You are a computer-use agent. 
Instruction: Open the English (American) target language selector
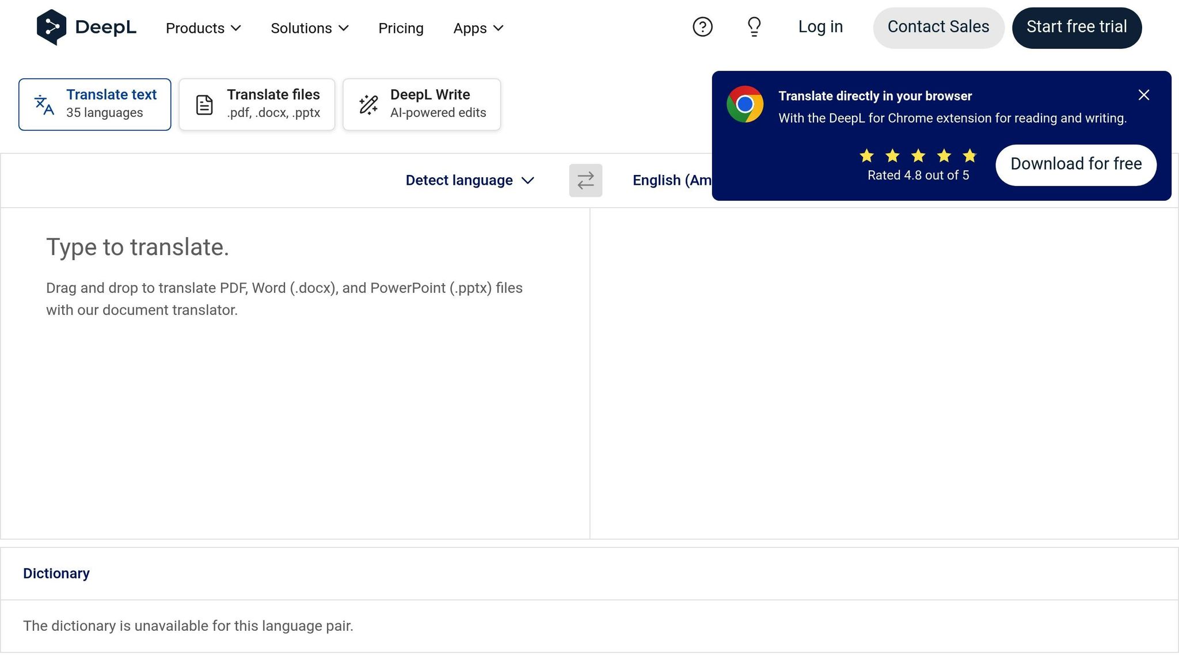pos(671,181)
